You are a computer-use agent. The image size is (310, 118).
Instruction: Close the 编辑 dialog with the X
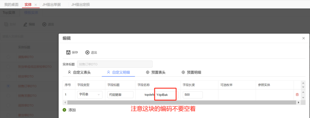[304, 38]
